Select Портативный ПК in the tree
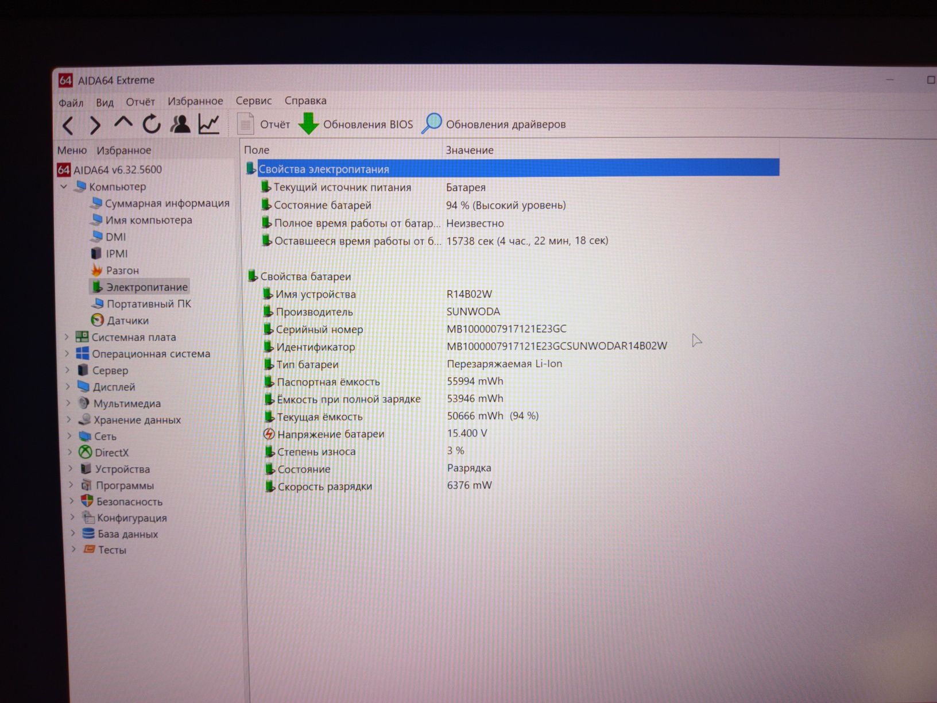 point(141,303)
